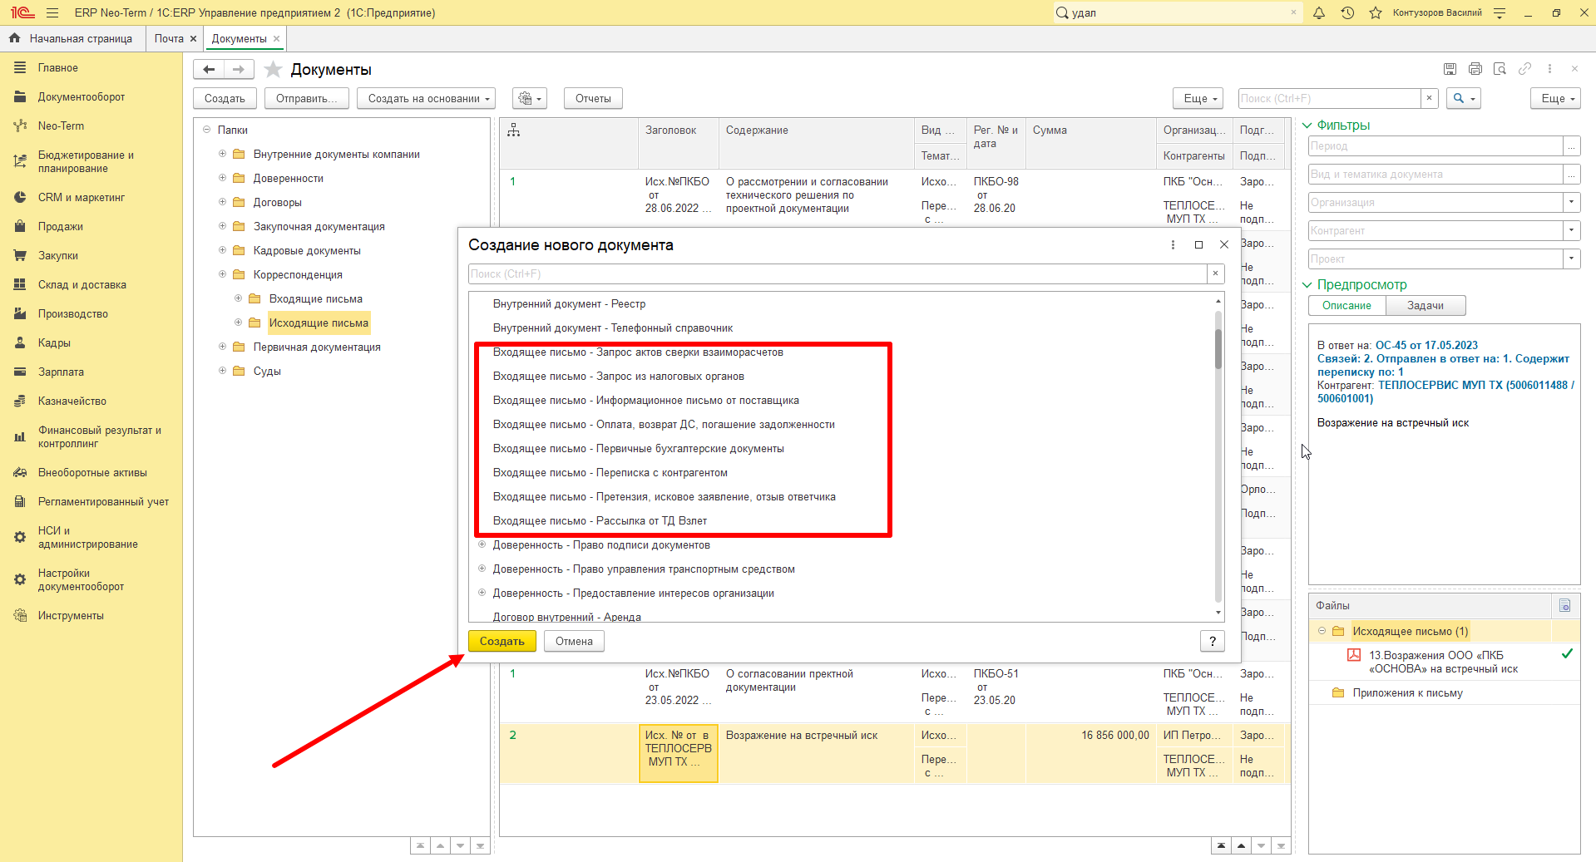Click the copy link icon
The image size is (1596, 862).
1524,69
